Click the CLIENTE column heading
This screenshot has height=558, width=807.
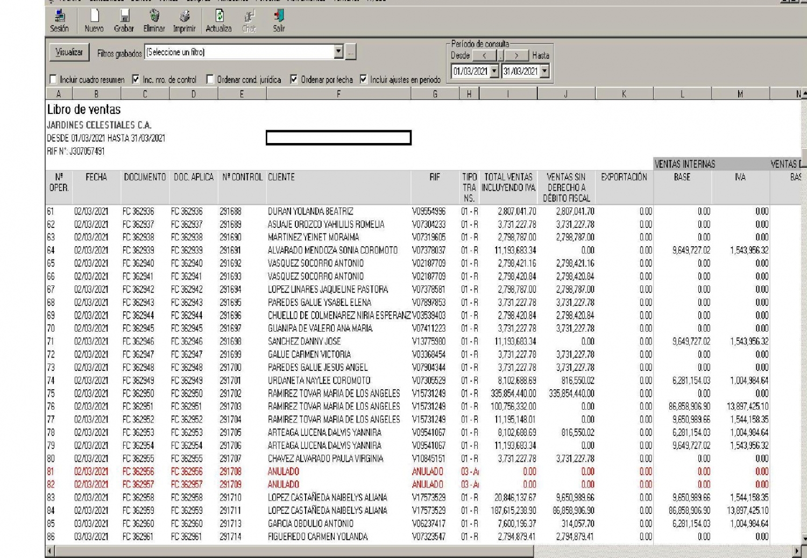coord(281,177)
